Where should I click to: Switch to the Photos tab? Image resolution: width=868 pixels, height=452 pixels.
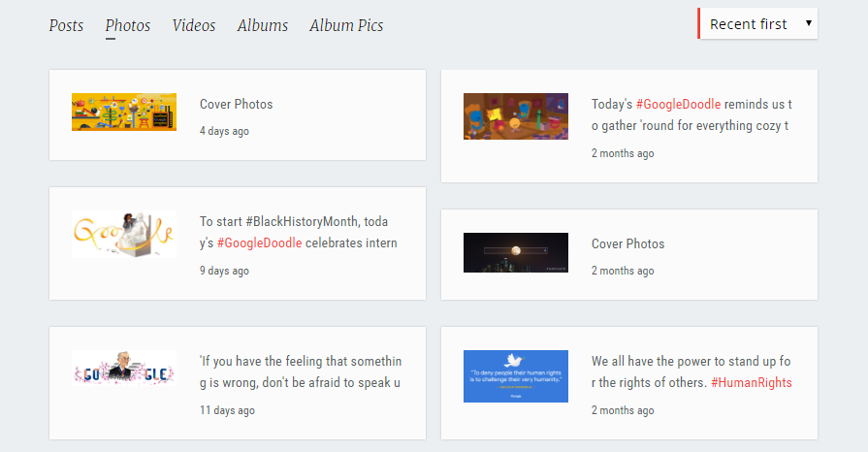pyautogui.click(x=128, y=25)
